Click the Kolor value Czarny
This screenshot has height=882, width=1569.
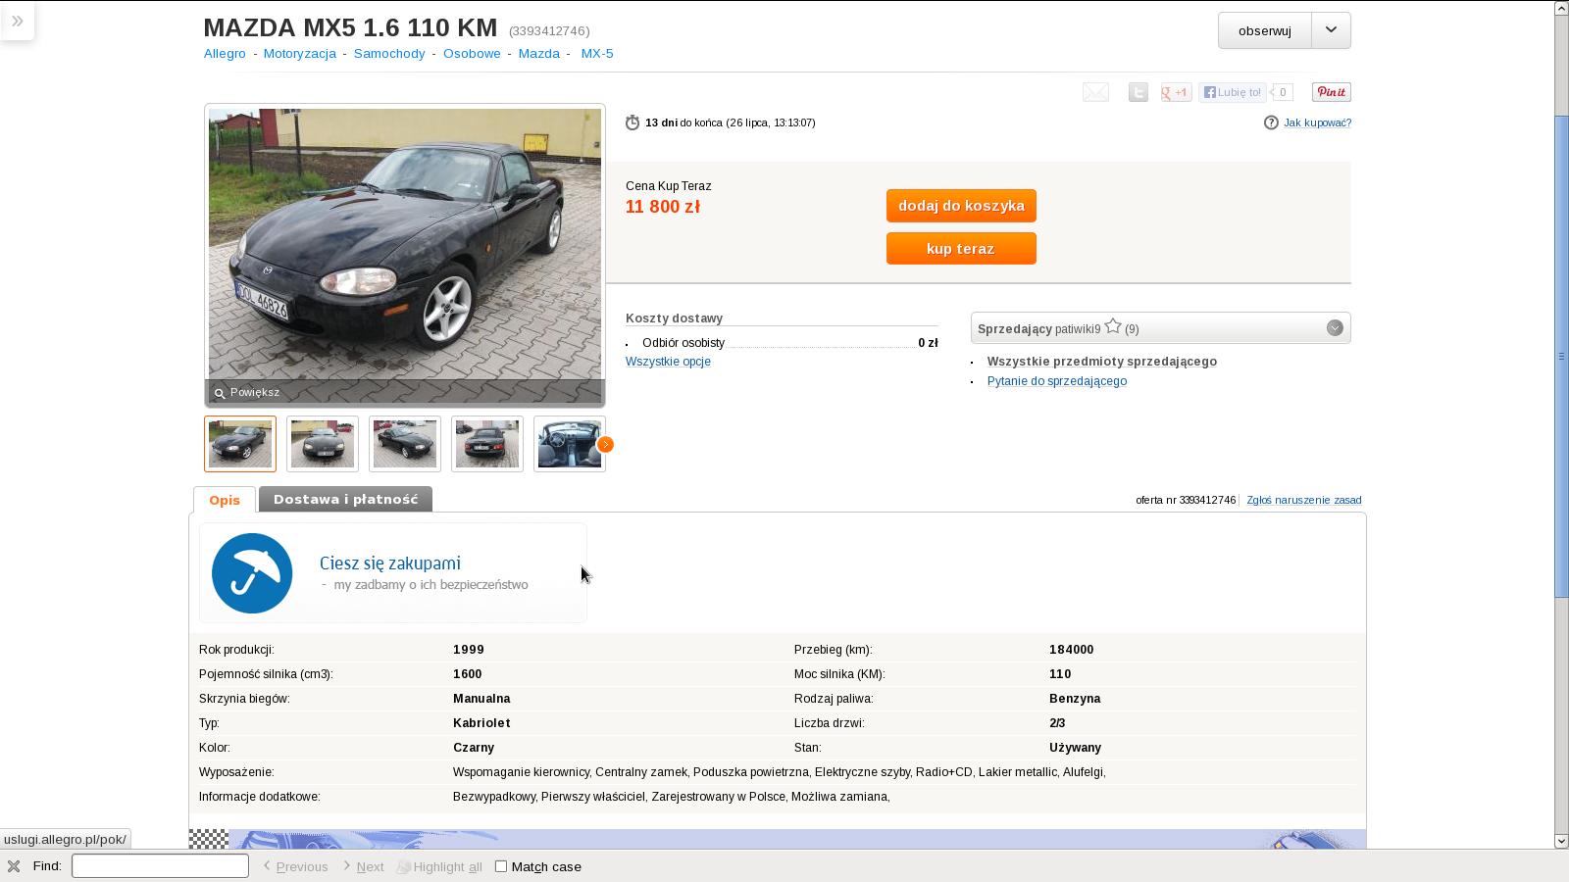474,748
